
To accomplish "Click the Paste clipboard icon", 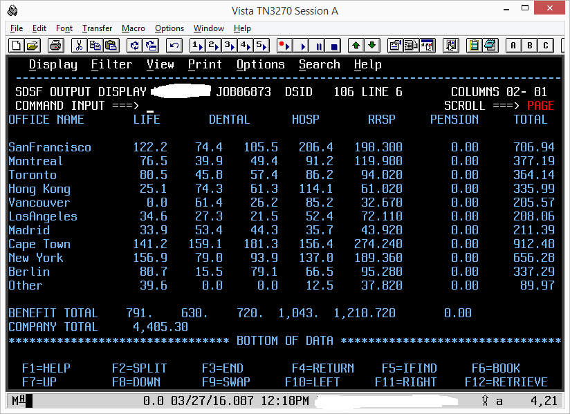I will [111, 46].
